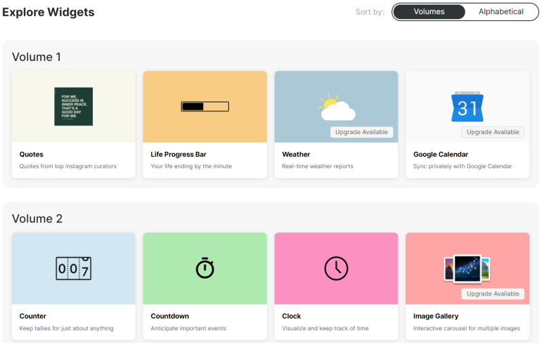Select the Life Progress Bar icon
The height and width of the screenshot is (343, 543).
coord(205,106)
